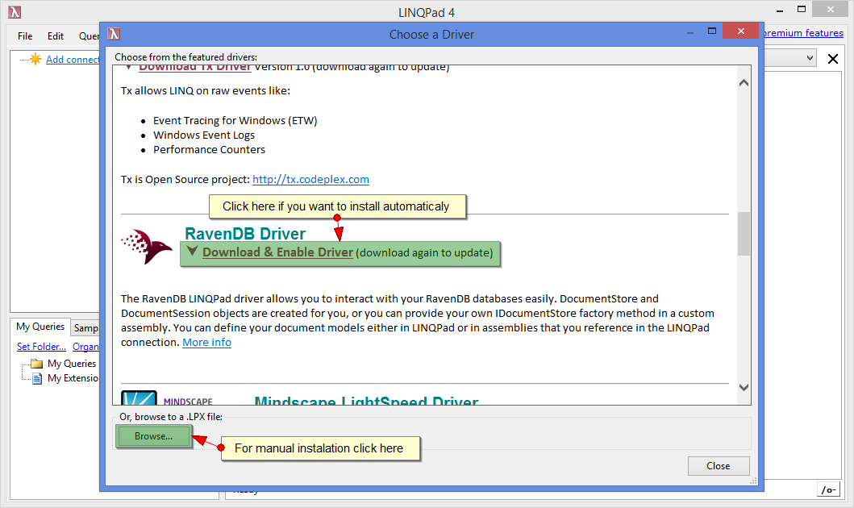Screen dimensions: 854x508
Task: Open the Edit menu
Action: (56, 36)
